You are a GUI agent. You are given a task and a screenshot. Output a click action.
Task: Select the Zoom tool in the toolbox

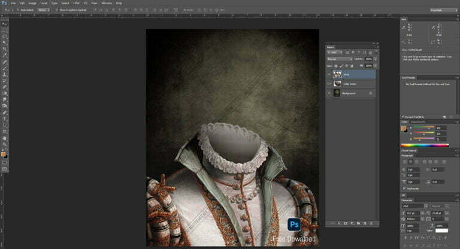[x=5, y=144]
